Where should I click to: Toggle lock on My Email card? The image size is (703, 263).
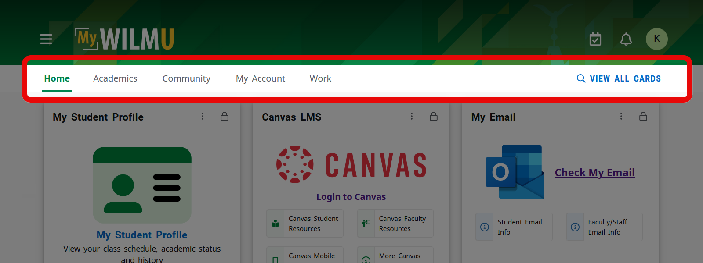tap(643, 116)
